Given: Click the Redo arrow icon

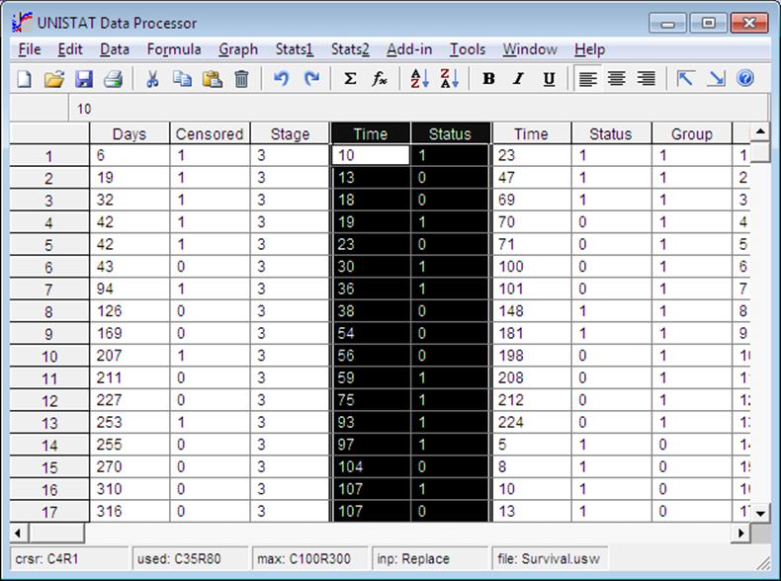Looking at the screenshot, I should tap(311, 79).
